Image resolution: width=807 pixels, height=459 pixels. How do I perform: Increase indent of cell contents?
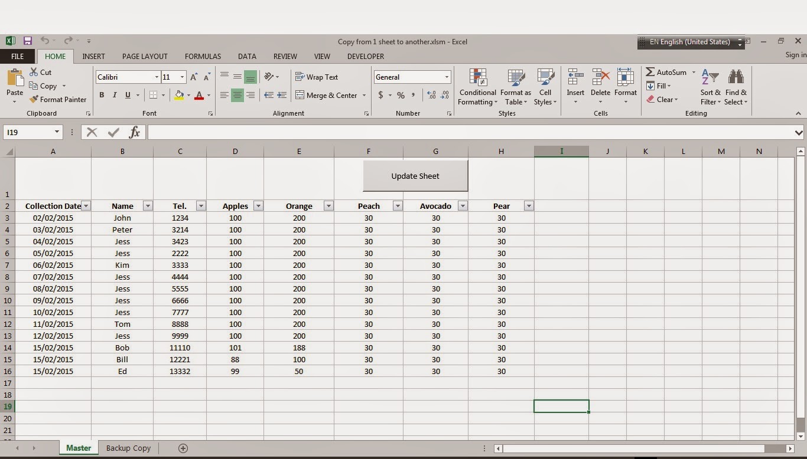point(282,95)
